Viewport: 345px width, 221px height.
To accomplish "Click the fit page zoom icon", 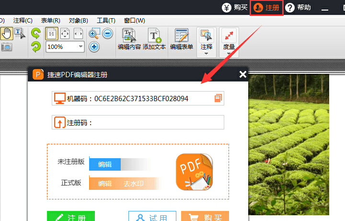I will click(65, 34).
